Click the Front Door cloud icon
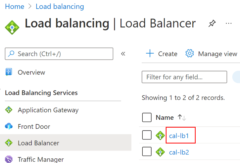 point(9,126)
